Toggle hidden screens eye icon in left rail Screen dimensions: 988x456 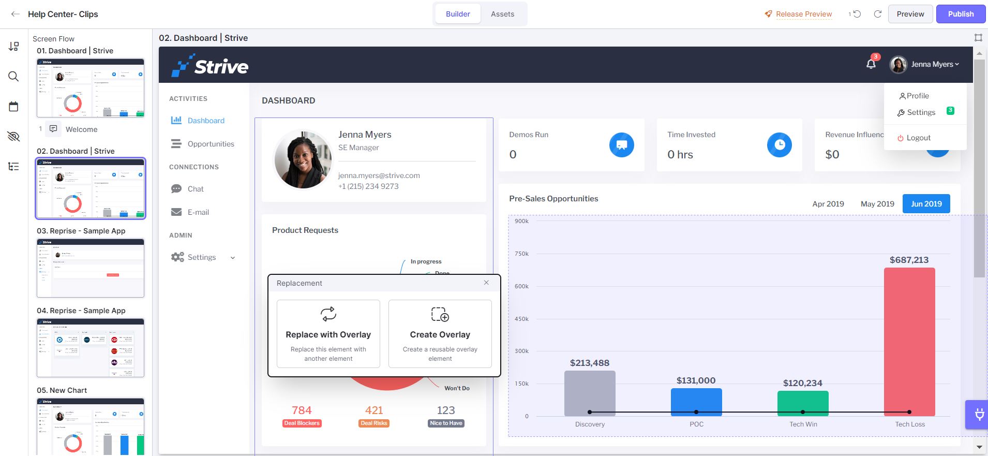[x=14, y=137]
